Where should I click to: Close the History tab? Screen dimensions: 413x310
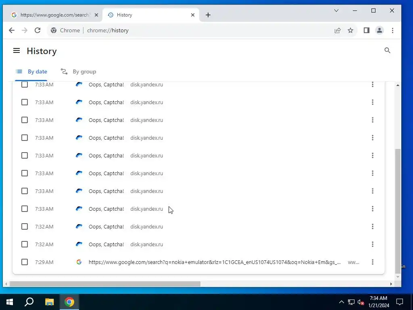[193, 15]
